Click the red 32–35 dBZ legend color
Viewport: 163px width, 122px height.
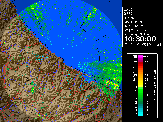point(140,64)
